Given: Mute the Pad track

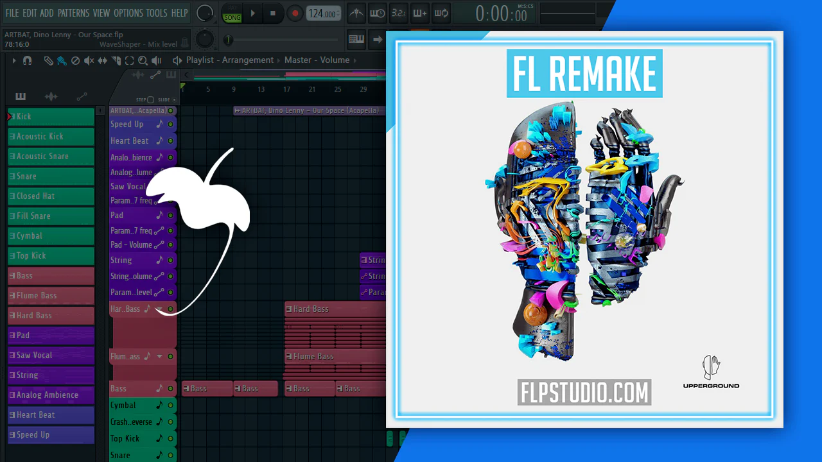Looking at the screenshot, I should pyautogui.click(x=170, y=216).
